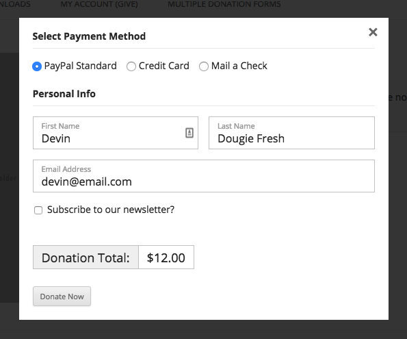
Task: Click the Select Payment Method heading
Action: 89,36
